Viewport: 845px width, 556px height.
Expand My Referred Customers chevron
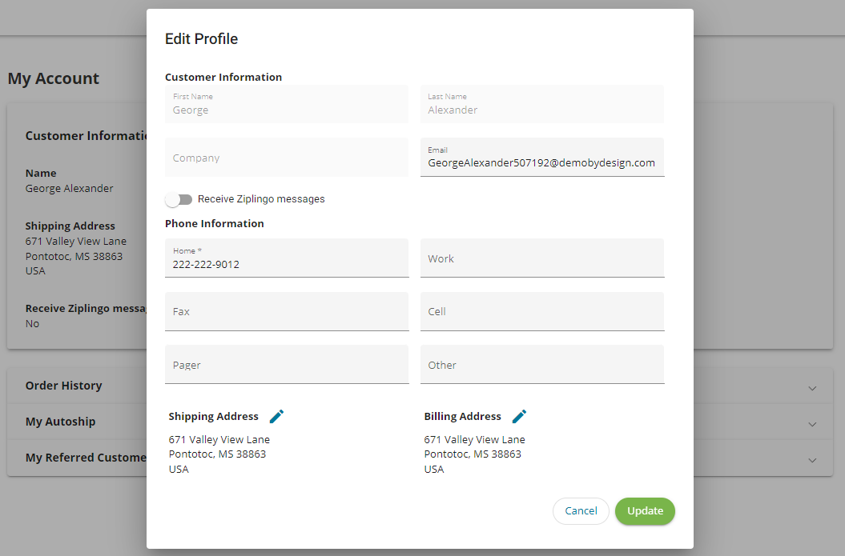pos(812,460)
